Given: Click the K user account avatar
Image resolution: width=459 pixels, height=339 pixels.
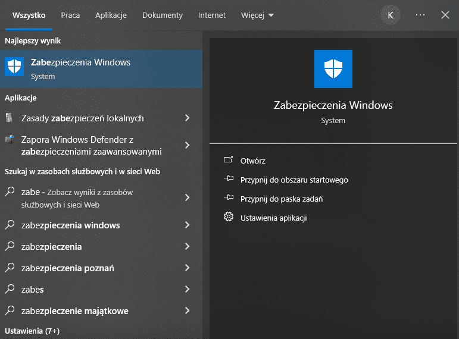Looking at the screenshot, I should (x=390, y=15).
